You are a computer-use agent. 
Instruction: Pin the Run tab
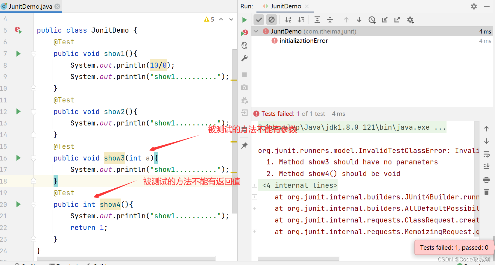pos(245,146)
